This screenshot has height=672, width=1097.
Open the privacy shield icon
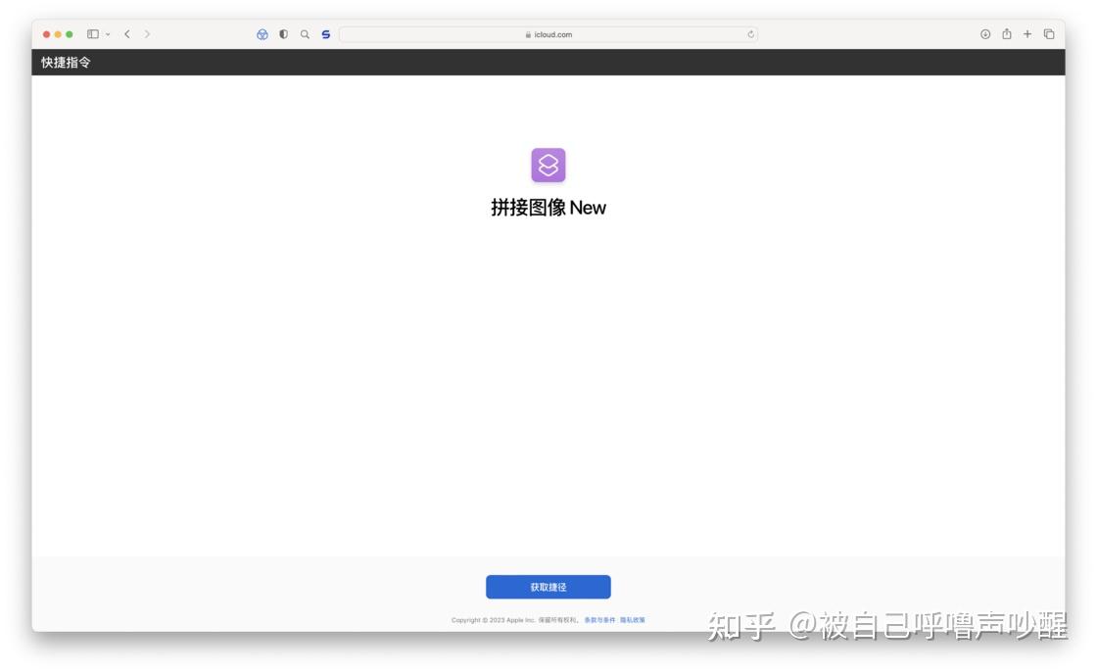point(283,33)
